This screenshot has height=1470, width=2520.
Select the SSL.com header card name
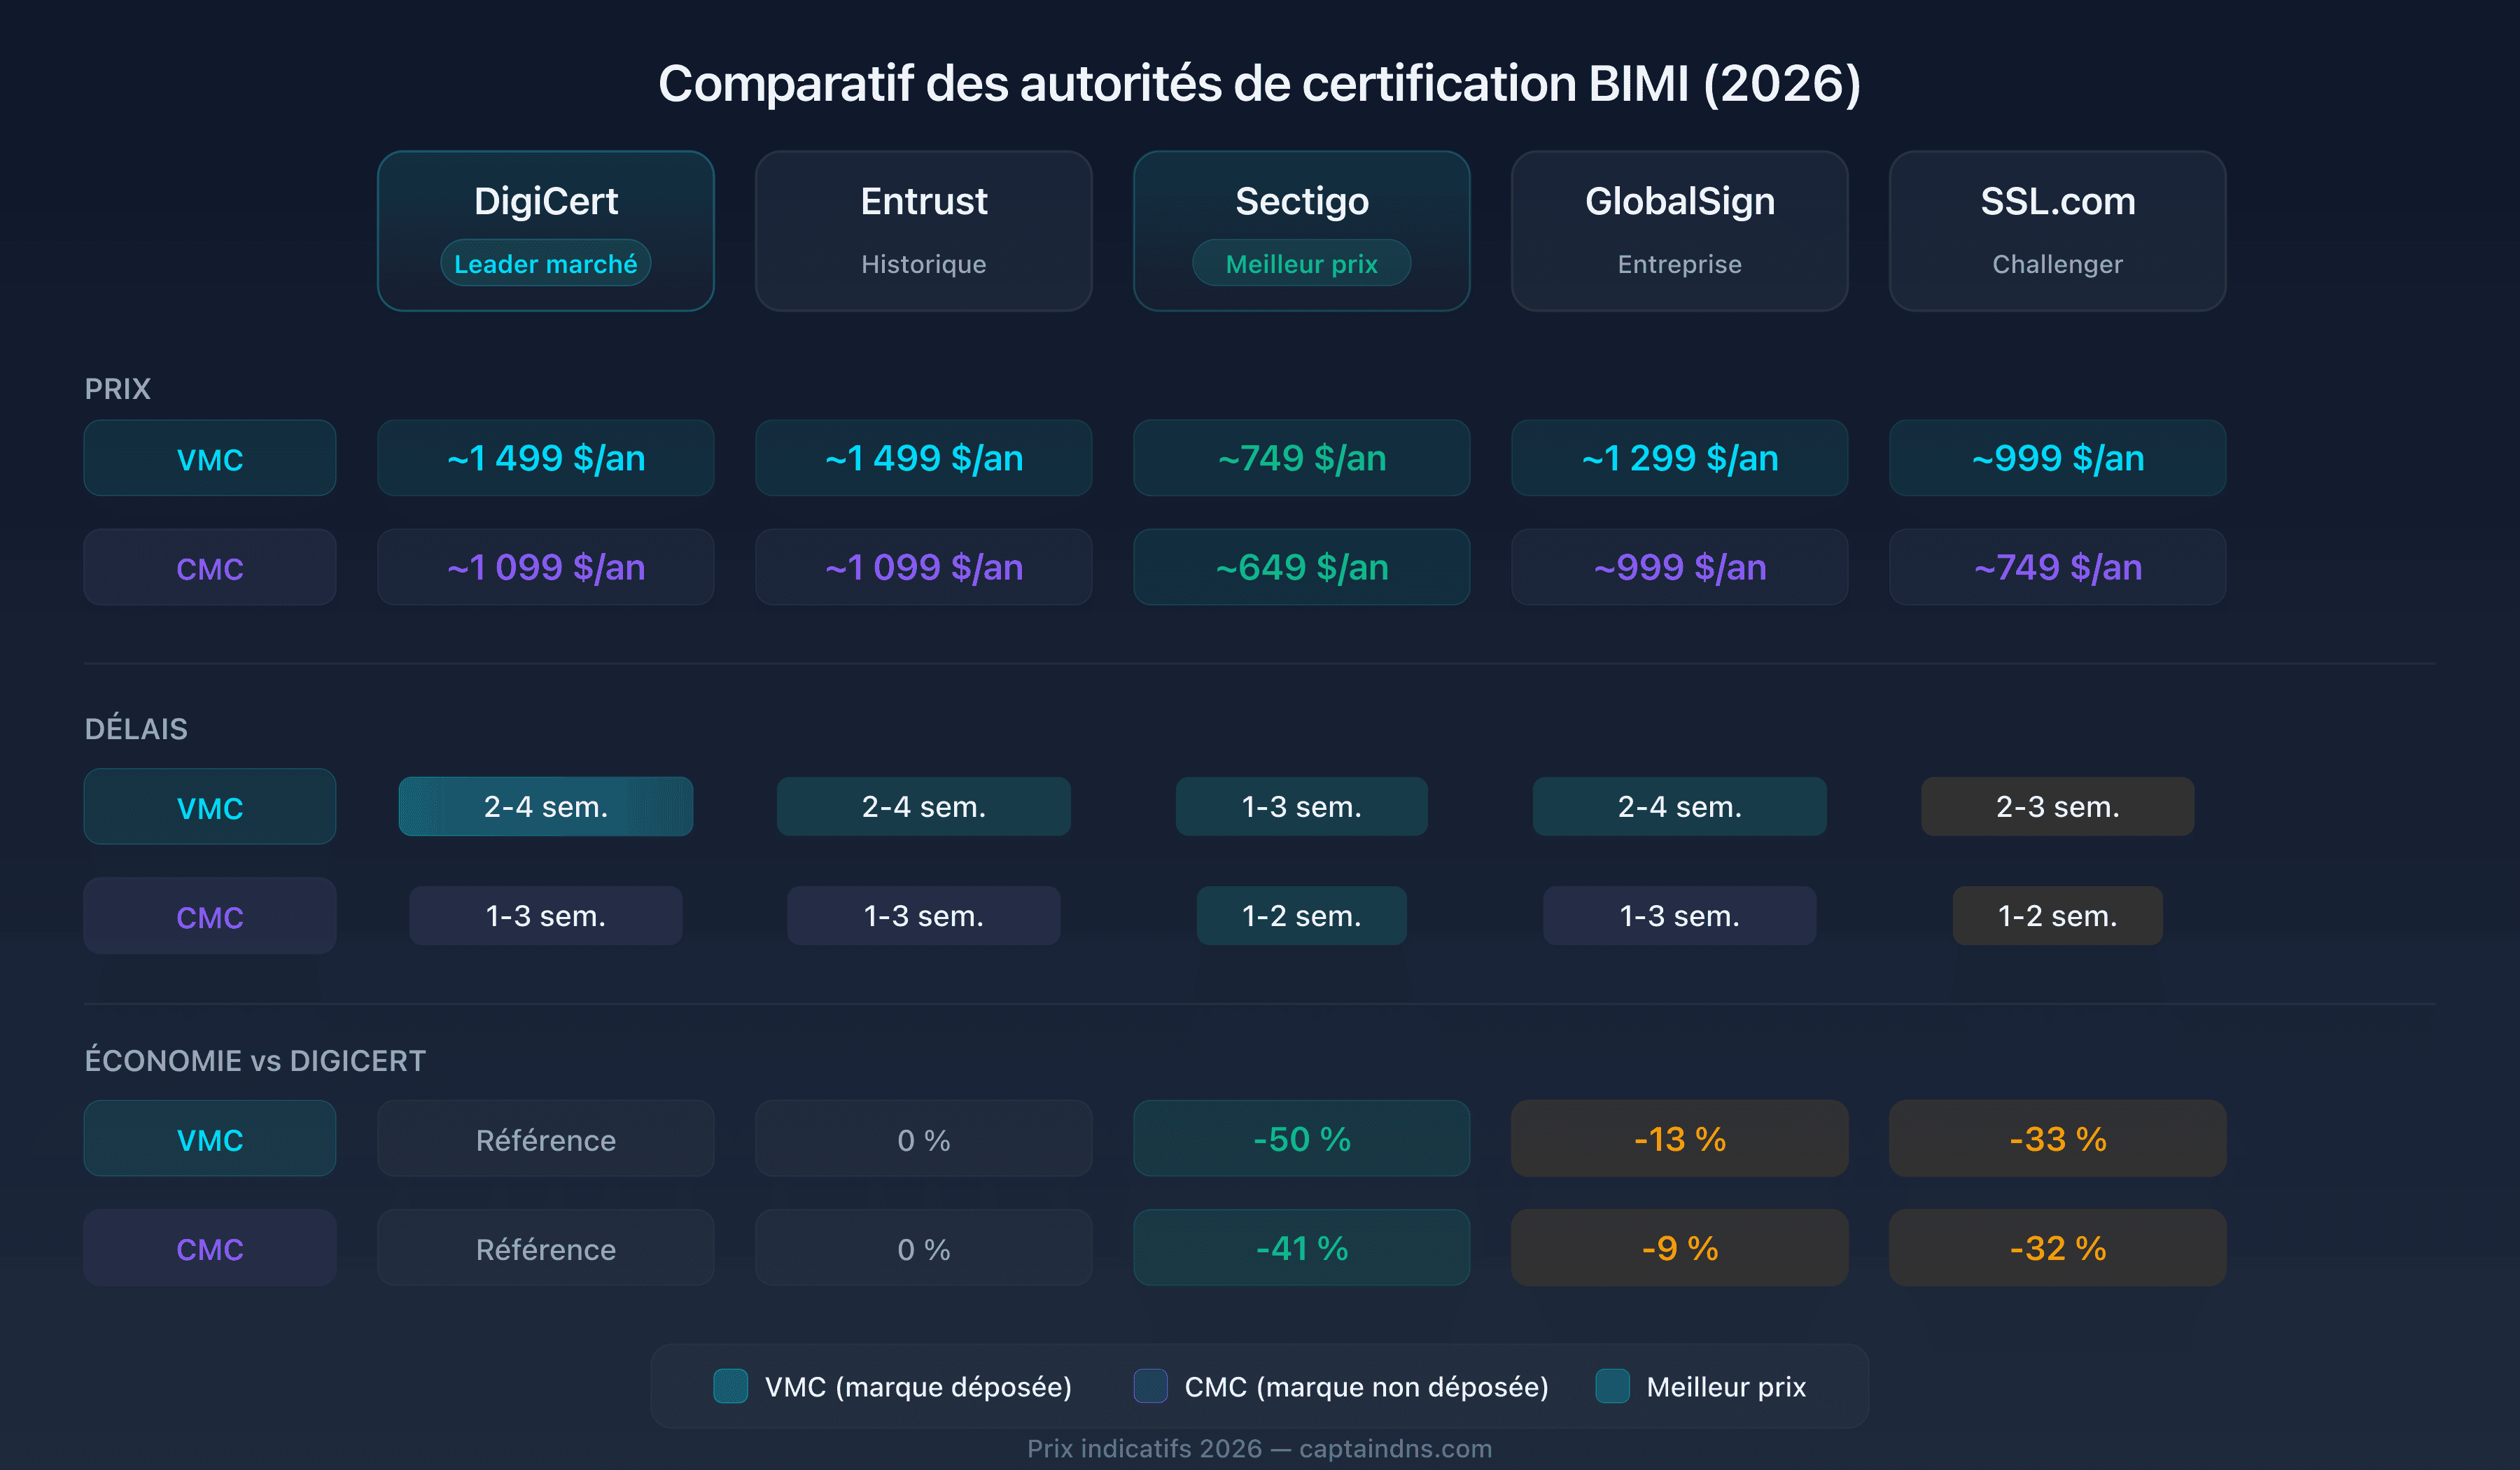click(x=2058, y=201)
